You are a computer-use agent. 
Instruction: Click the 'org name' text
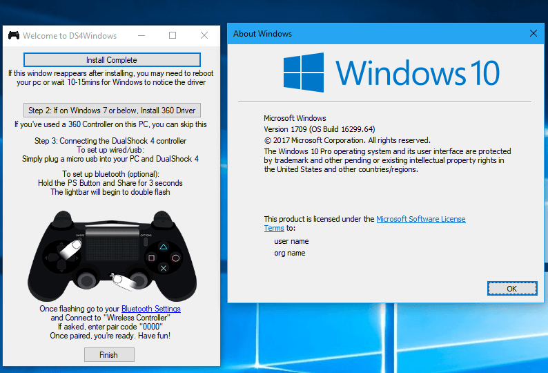(290, 253)
